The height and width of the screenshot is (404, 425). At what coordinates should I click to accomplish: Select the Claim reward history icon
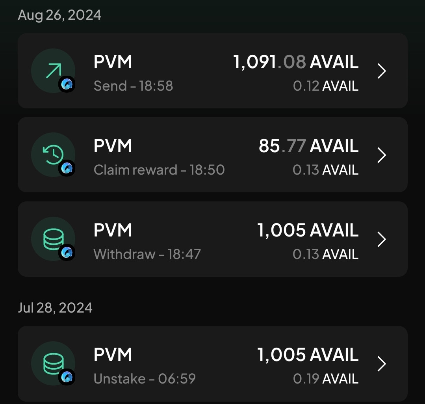[52, 154]
